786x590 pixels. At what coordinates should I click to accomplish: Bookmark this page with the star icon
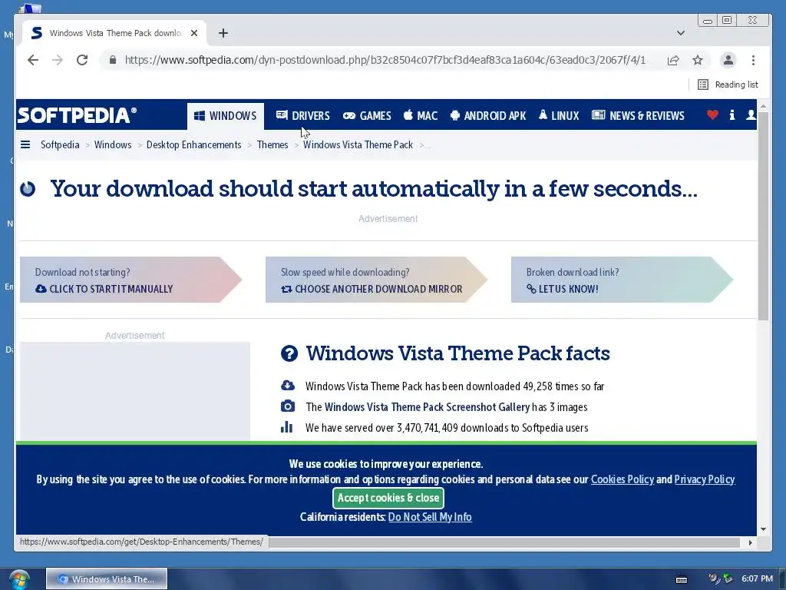click(698, 60)
